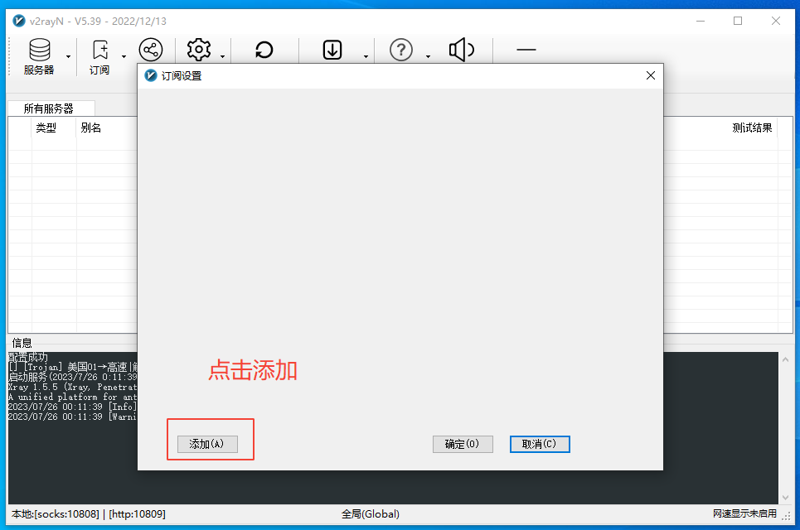
Task: Open the 服务器 (servers) database icon
Action: pyautogui.click(x=40, y=50)
